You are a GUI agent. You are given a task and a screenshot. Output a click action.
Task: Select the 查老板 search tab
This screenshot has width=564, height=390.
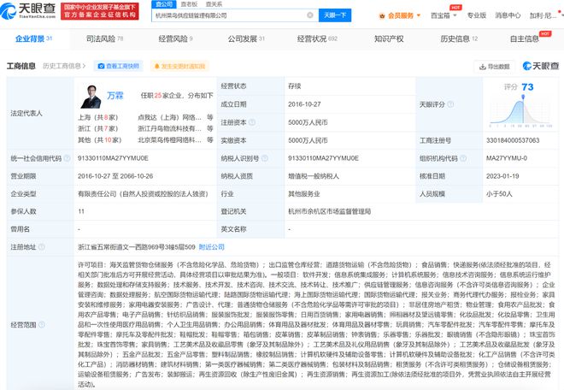[x=189, y=4]
